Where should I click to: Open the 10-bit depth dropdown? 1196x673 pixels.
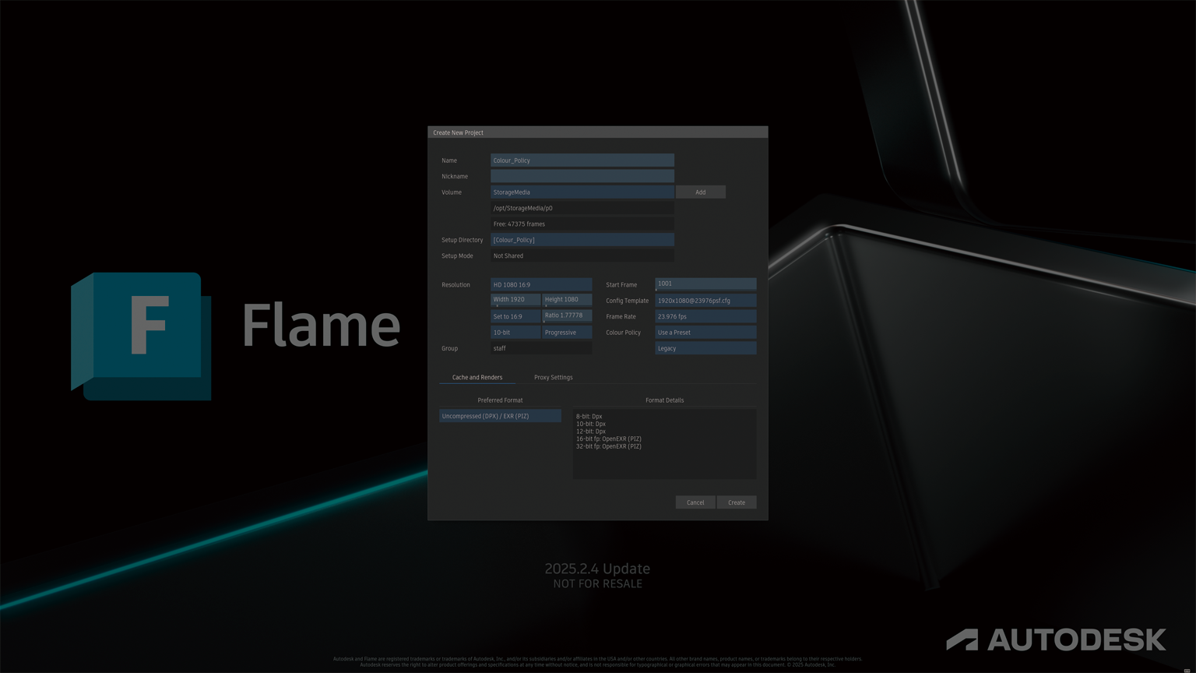(515, 333)
